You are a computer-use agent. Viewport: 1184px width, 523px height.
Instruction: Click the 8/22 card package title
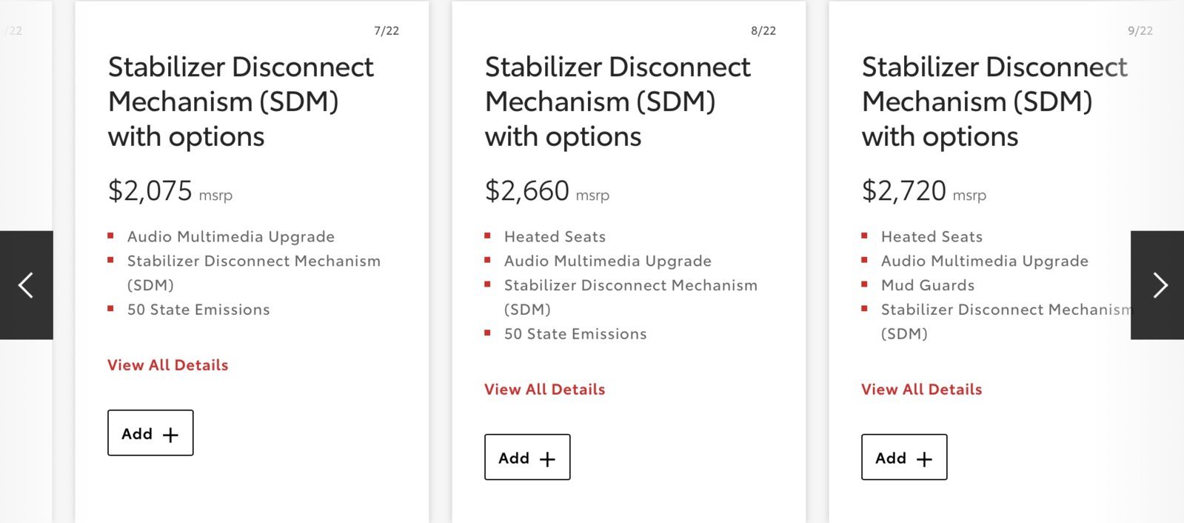618,102
